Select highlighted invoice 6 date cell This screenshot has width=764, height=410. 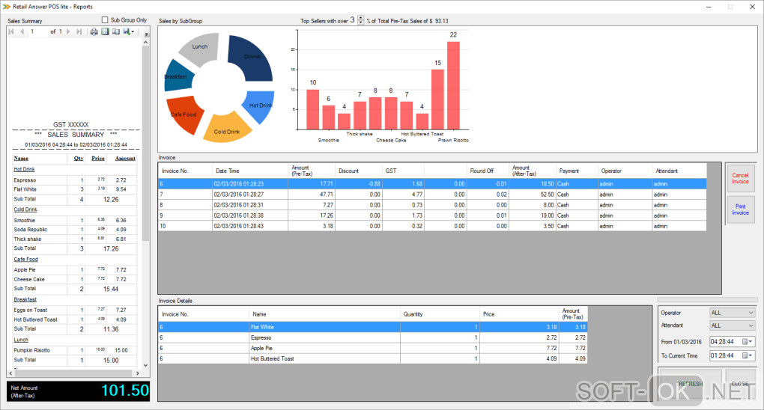click(250, 184)
